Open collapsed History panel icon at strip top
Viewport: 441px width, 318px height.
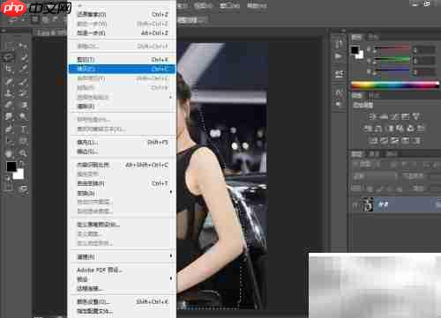point(339,44)
